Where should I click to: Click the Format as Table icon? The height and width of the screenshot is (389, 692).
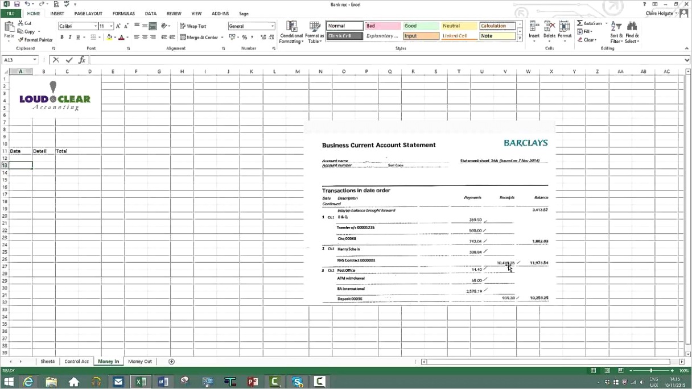(314, 27)
